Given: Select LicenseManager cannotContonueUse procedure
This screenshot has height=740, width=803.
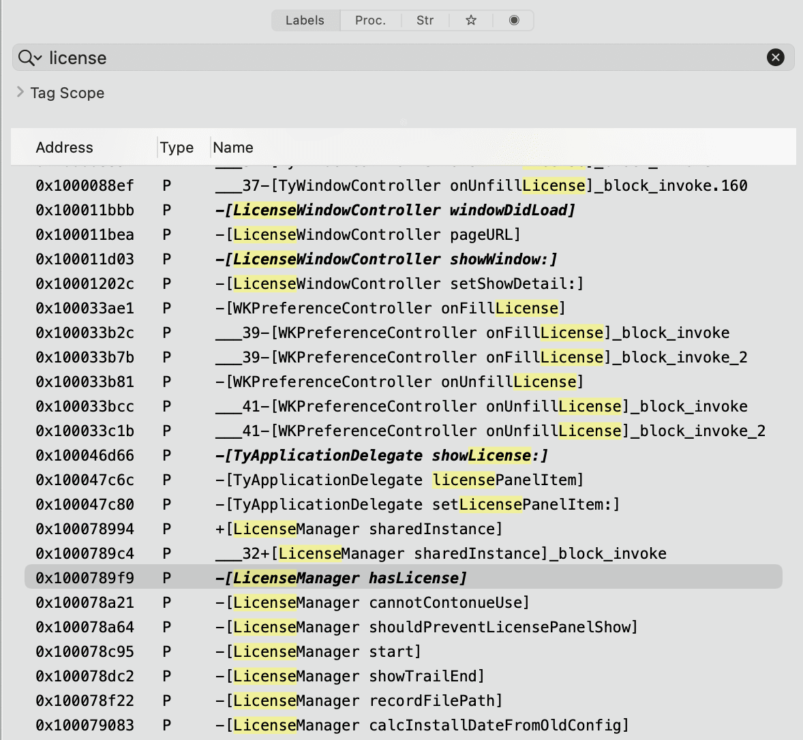Looking at the screenshot, I should coord(404,603).
